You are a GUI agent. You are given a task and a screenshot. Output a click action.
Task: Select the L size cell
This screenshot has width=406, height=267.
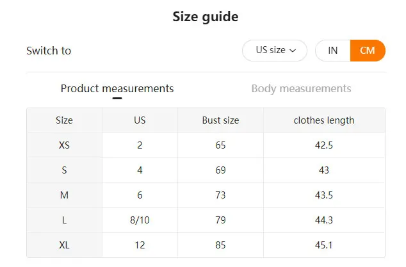(x=65, y=220)
